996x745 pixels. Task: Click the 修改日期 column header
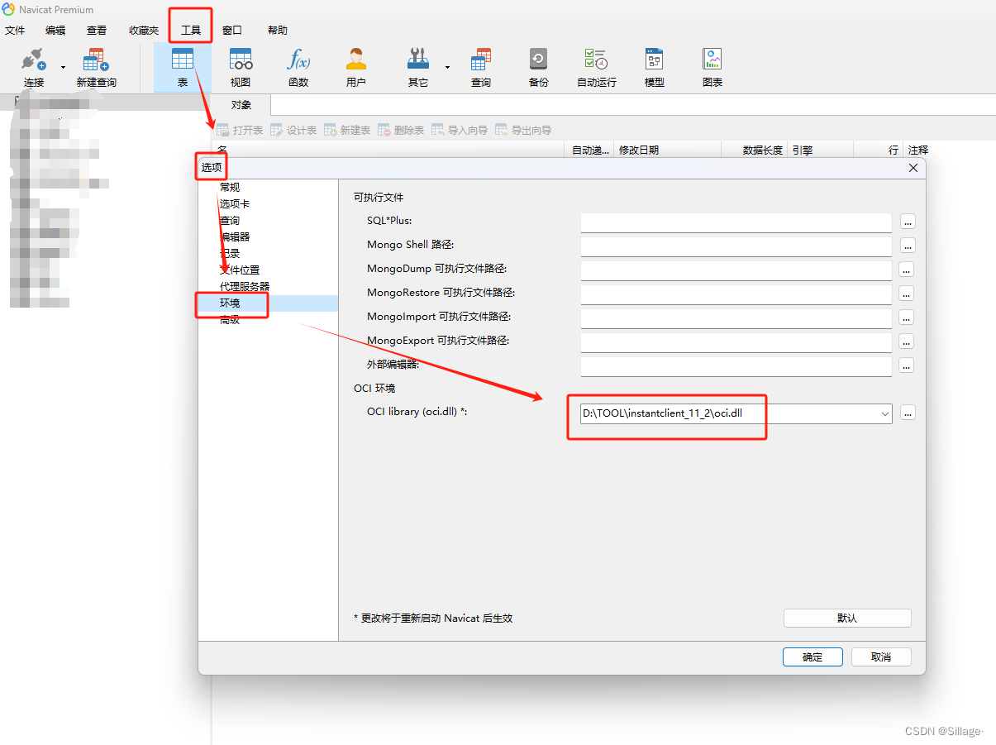click(668, 150)
